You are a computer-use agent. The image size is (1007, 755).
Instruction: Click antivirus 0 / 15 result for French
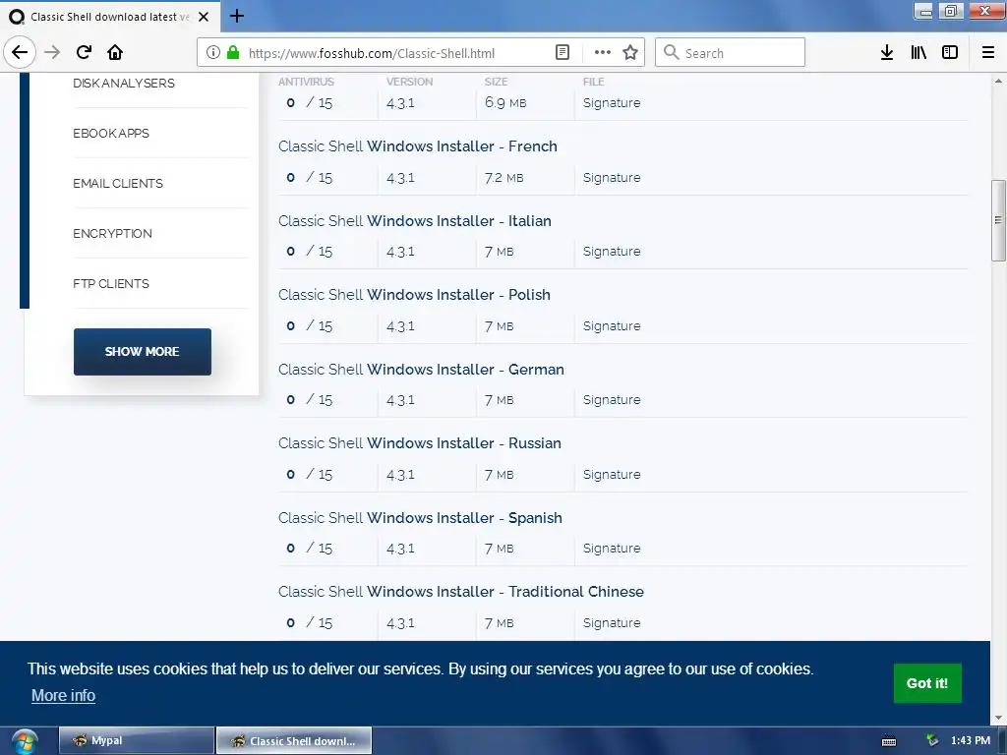[310, 177]
